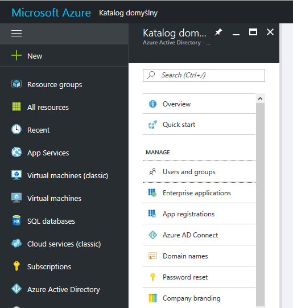
Task: Open Subscriptions key icon
Action: pos(16,266)
